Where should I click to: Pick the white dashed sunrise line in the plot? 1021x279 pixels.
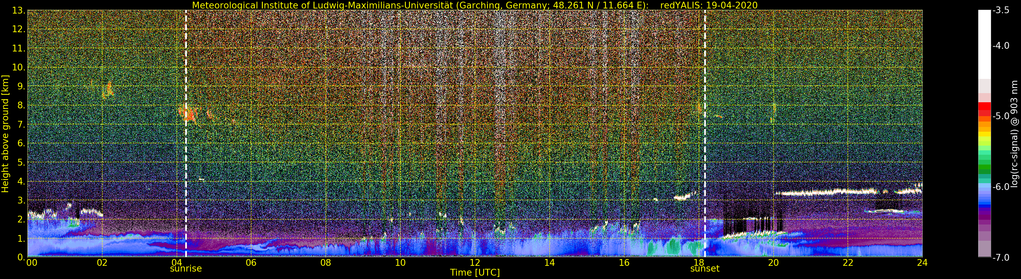(x=186, y=133)
